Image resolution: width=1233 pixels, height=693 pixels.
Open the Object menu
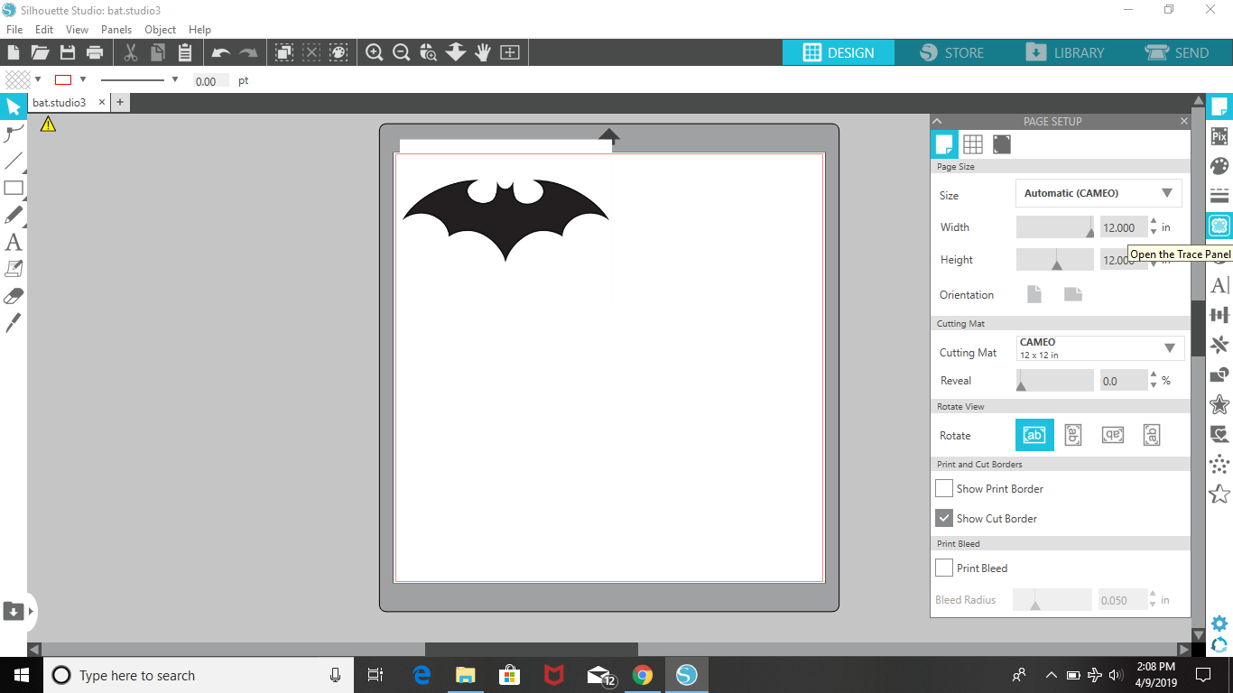(161, 29)
